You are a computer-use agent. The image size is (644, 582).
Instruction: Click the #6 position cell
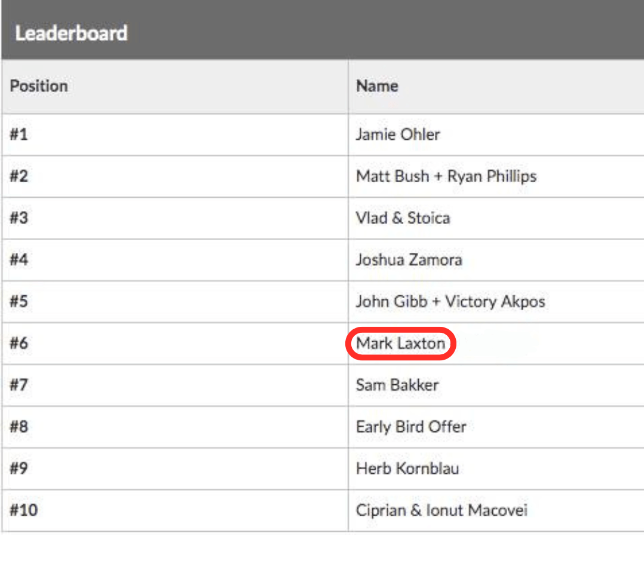(x=19, y=344)
